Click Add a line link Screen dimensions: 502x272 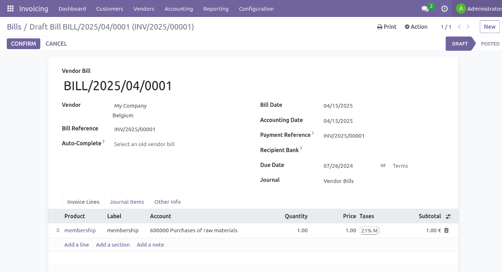pyautogui.click(x=76, y=245)
